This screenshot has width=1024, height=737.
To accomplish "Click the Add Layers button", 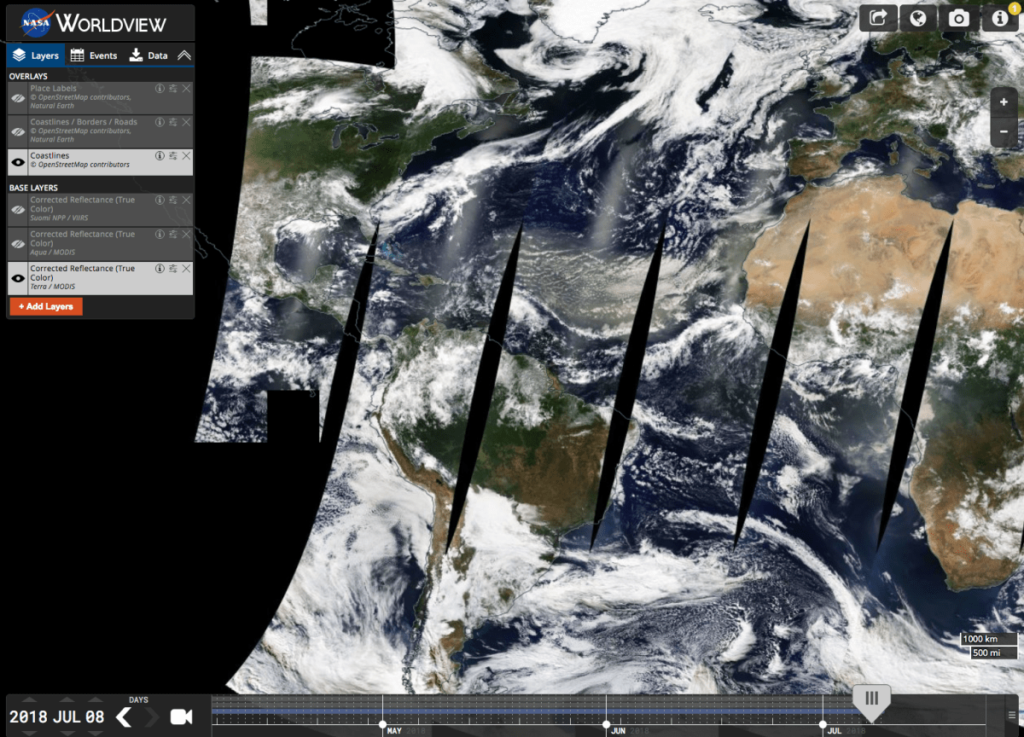I will point(46,306).
